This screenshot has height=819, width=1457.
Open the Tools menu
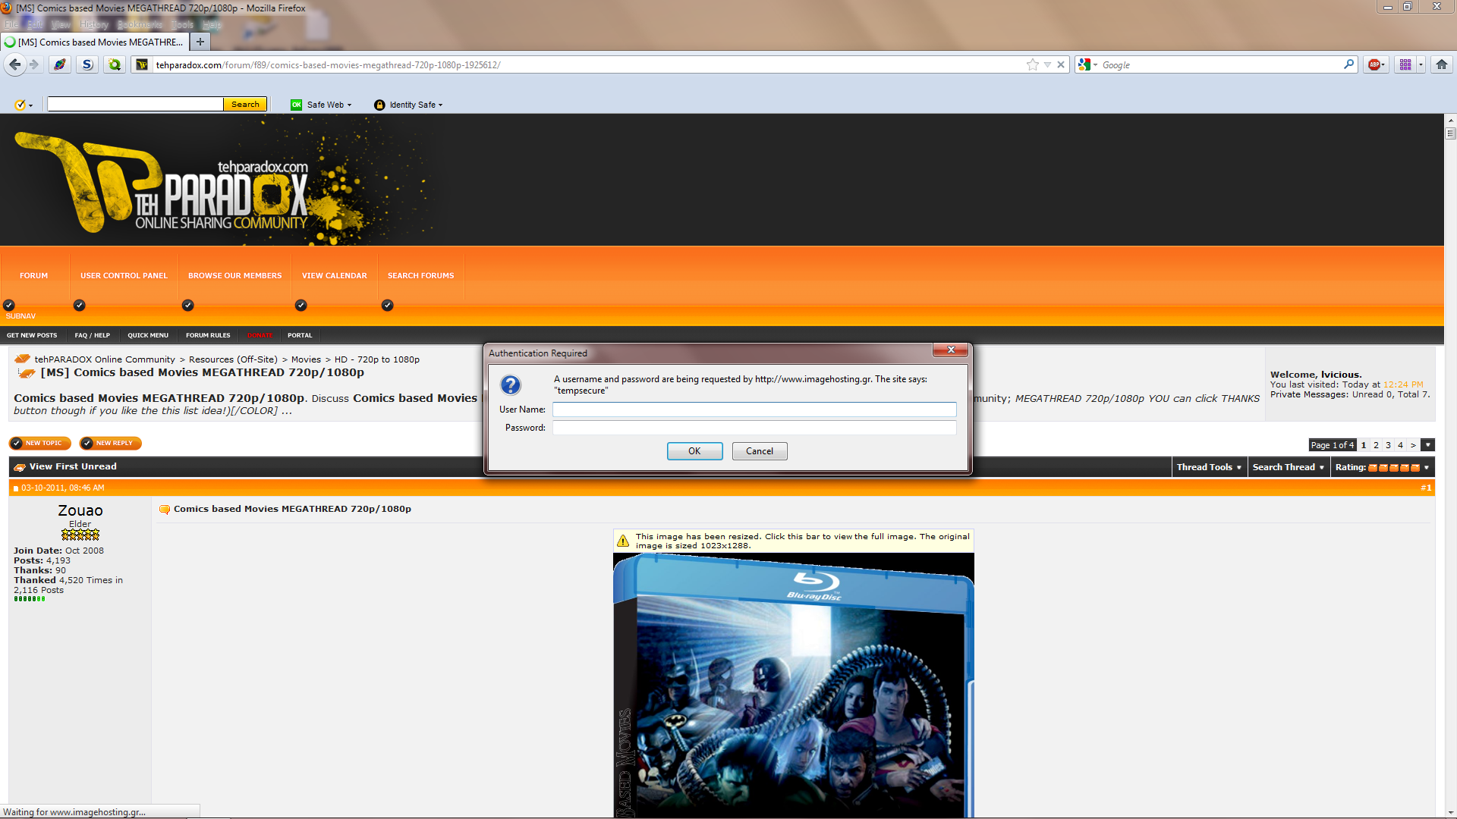tap(182, 24)
